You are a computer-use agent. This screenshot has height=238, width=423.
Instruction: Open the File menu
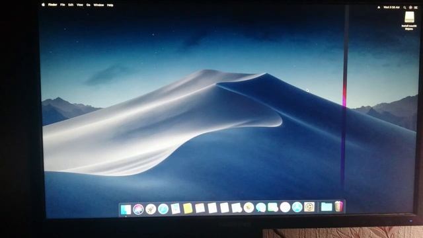pyautogui.click(x=62, y=5)
